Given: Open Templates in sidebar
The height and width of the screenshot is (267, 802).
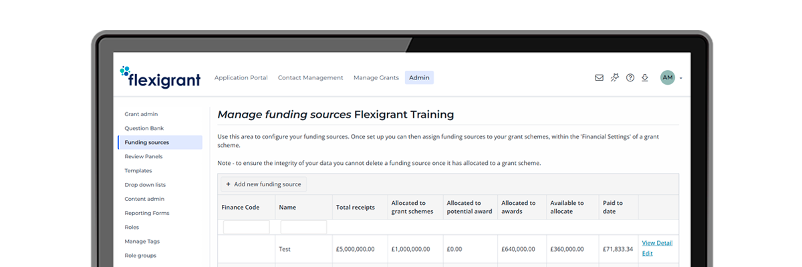Looking at the screenshot, I should (x=138, y=170).
